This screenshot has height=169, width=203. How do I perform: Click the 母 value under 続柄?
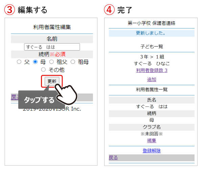click(x=152, y=120)
